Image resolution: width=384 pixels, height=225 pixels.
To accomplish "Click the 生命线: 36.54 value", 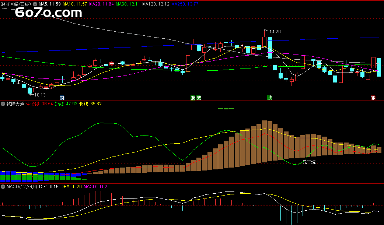I will pyautogui.click(x=39, y=104).
